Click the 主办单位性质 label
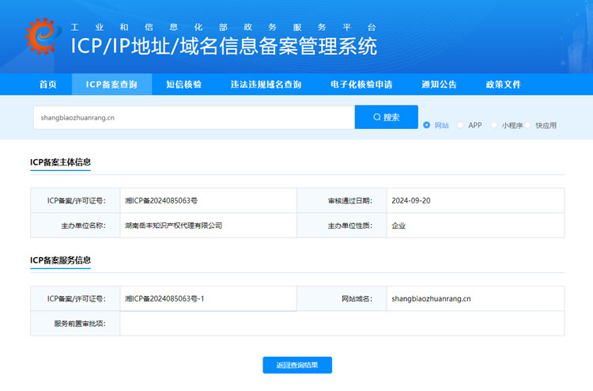This screenshot has height=391, width=593. coord(350,226)
